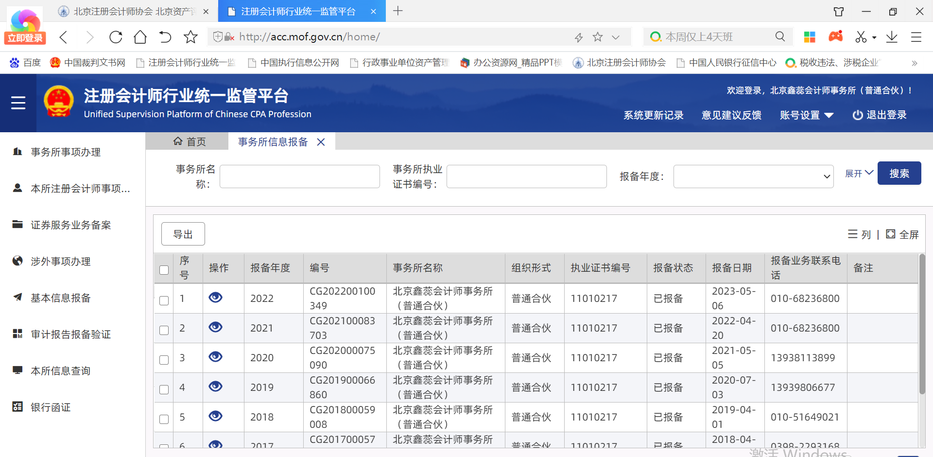Click the browser home icon
The image size is (933, 457).
(140, 37)
